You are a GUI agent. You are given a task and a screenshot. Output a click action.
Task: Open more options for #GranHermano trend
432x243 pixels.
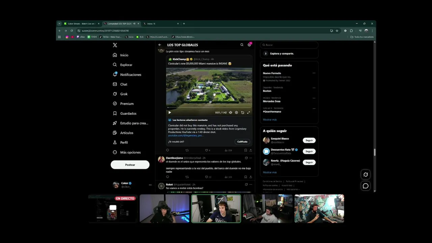point(314,109)
